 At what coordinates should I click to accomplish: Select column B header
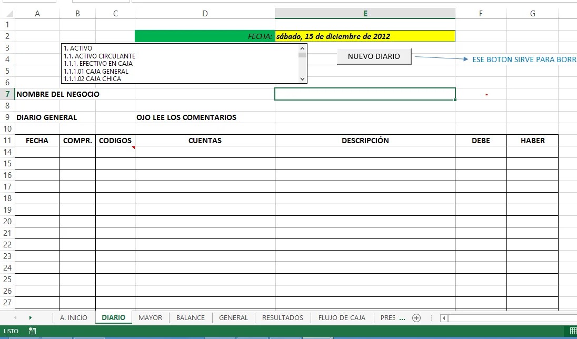(77, 14)
